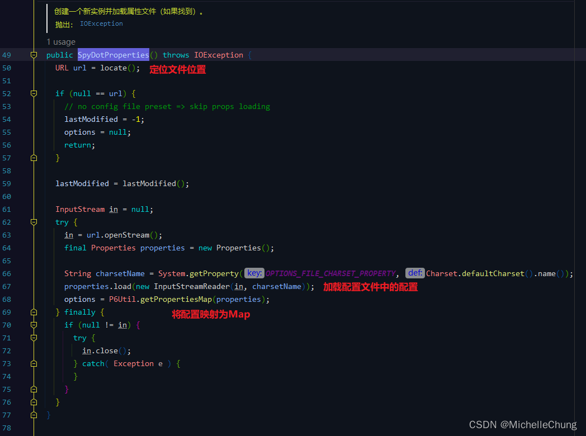Select the highlighted SpyDotProperties constructor name

click(x=113, y=54)
